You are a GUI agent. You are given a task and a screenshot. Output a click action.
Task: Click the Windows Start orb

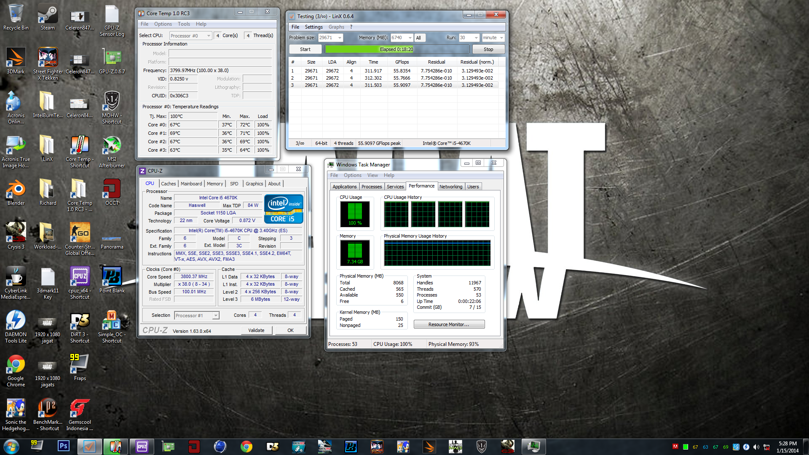click(x=11, y=446)
